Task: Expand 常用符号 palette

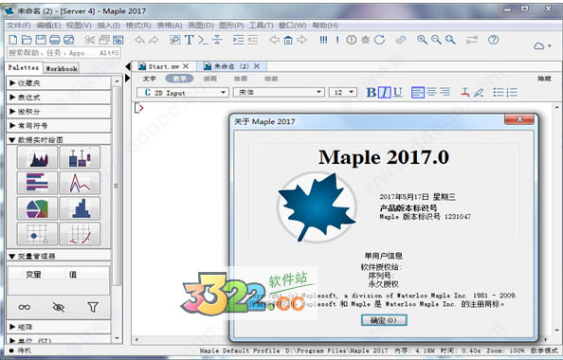Action: coord(59,126)
